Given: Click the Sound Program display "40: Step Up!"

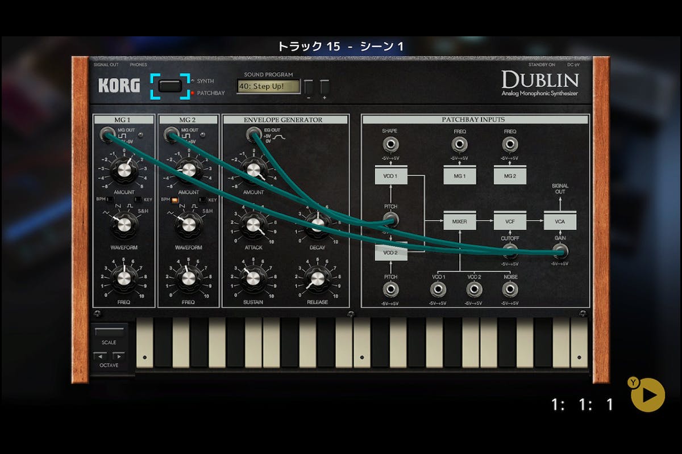Looking at the screenshot, I should [268, 86].
